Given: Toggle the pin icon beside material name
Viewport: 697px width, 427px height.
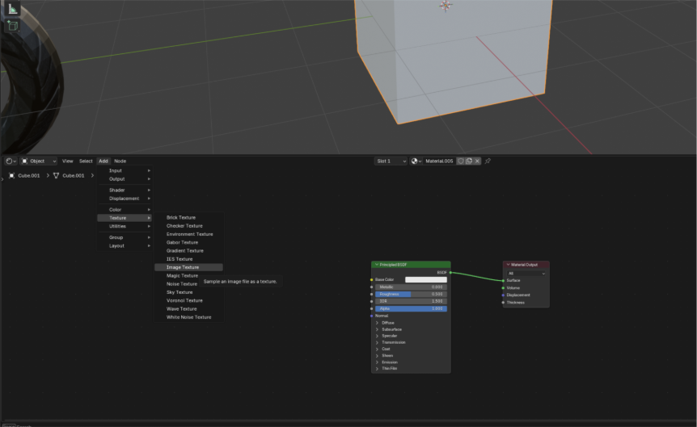Looking at the screenshot, I should [488, 161].
